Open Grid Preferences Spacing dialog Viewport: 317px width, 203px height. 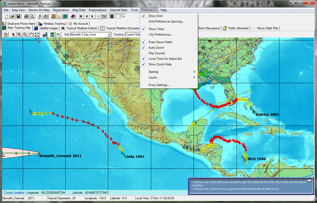169,21
